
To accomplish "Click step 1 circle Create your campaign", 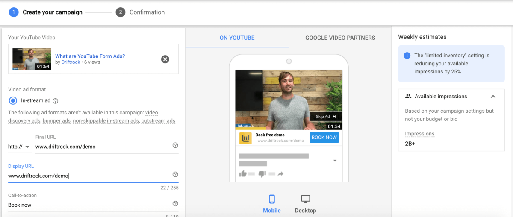I will click(13, 12).
